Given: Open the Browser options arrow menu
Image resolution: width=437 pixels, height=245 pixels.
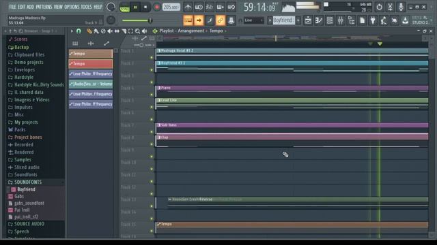Looking at the screenshot, I should (5, 31).
